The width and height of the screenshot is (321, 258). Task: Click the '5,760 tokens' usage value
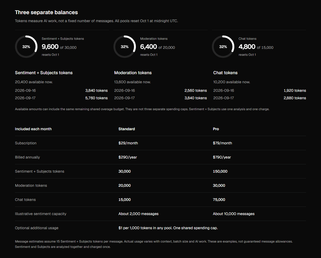pyautogui.click(x=97, y=98)
